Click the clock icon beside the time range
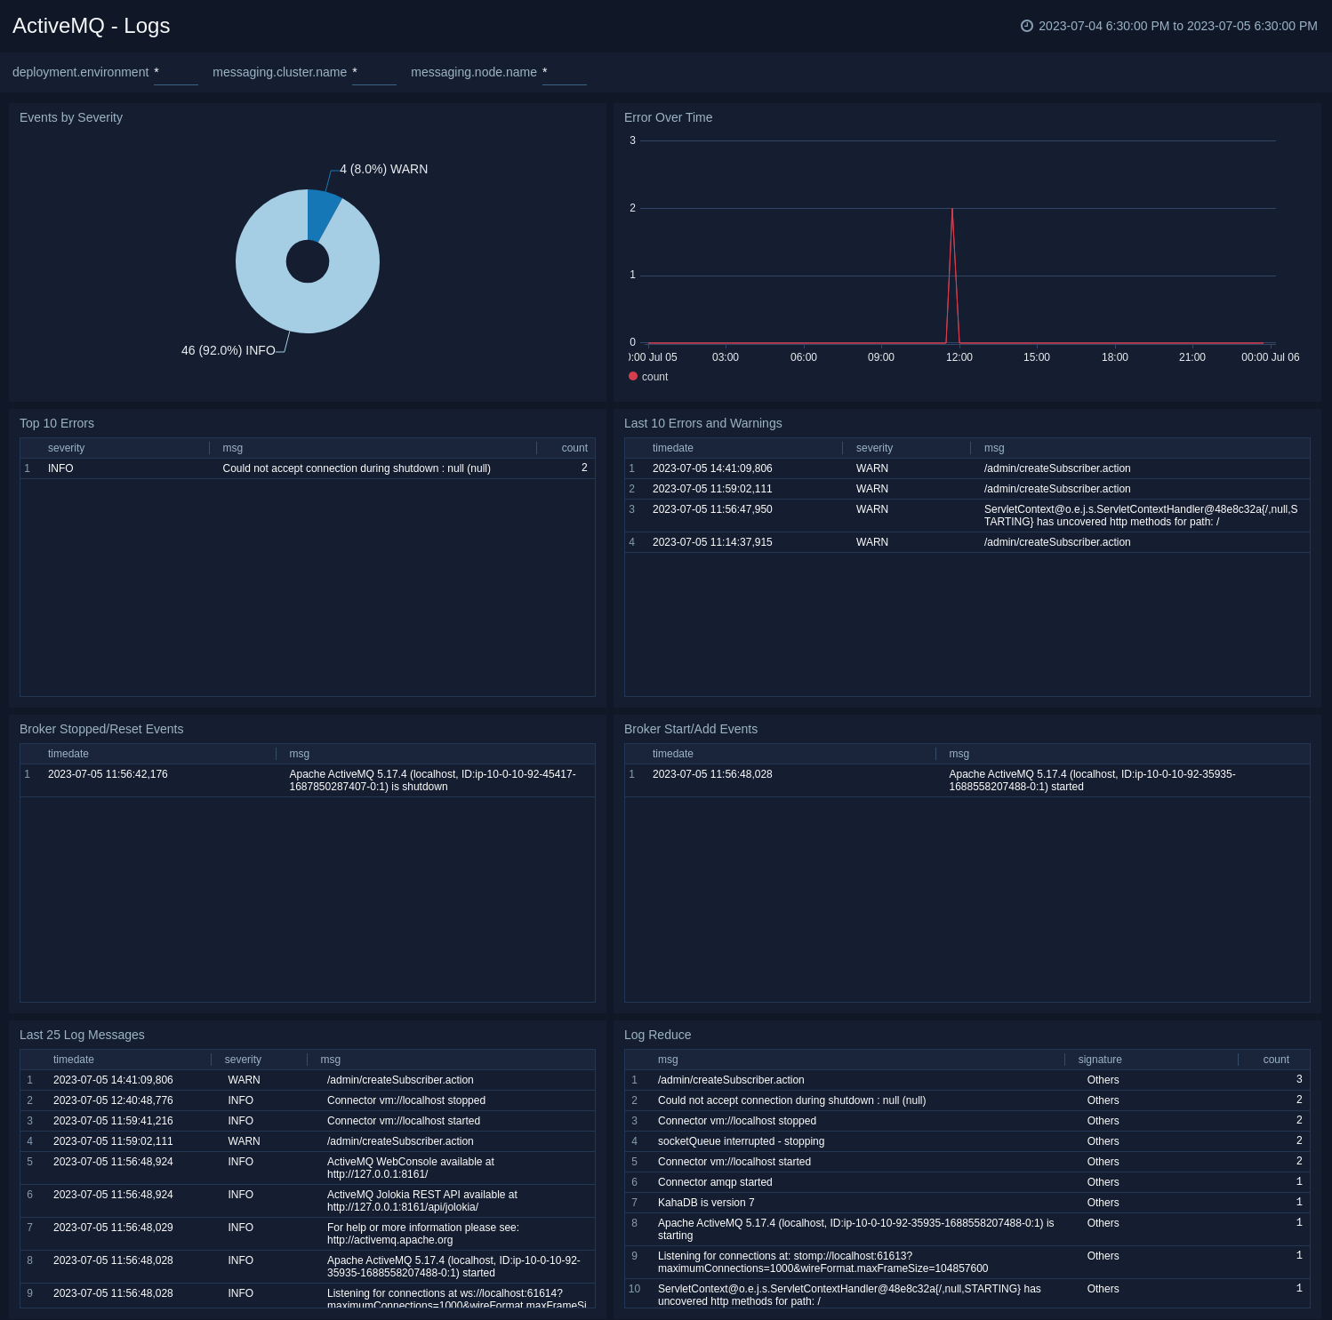The image size is (1332, 1320). coord(1026,26)
